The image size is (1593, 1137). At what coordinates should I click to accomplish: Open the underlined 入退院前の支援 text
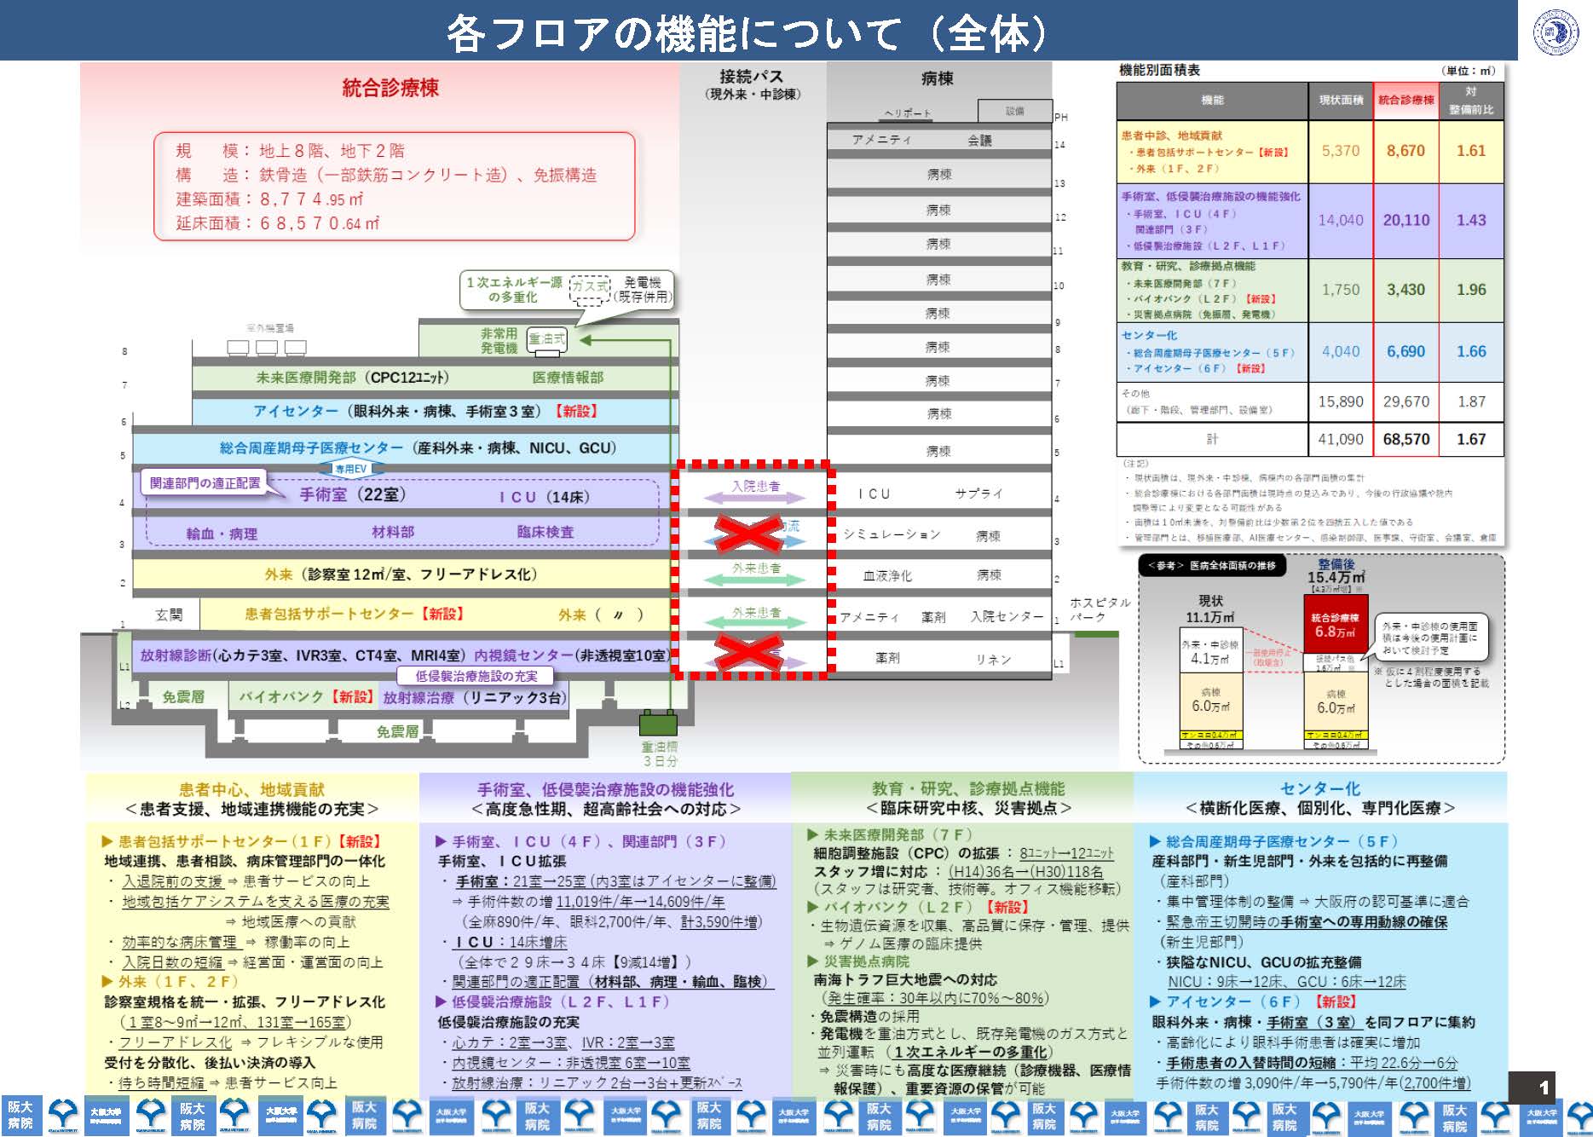(x=172, y=881)
